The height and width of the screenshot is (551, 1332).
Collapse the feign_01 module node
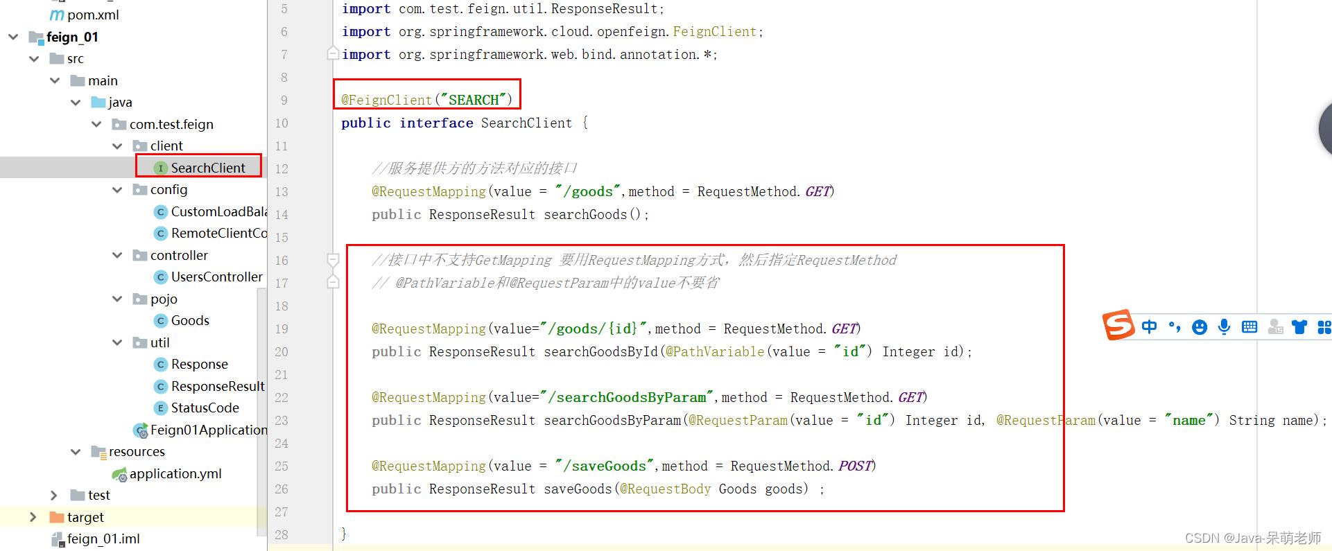point(13,37)
